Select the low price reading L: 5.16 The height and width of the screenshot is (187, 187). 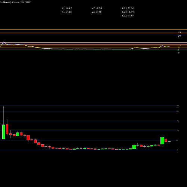click(97, 12)
